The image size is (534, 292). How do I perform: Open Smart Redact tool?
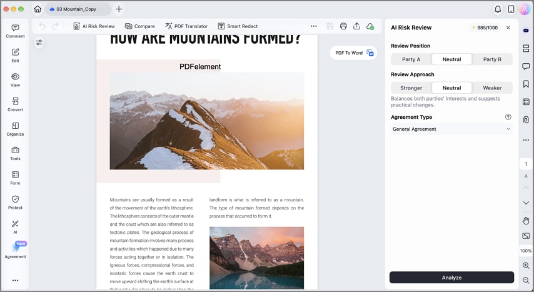238,26
